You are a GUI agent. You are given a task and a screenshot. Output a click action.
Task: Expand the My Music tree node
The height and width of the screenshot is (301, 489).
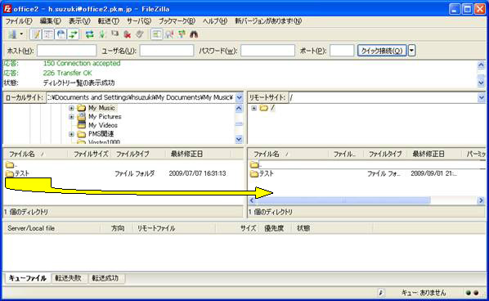[x=71, y=108]
